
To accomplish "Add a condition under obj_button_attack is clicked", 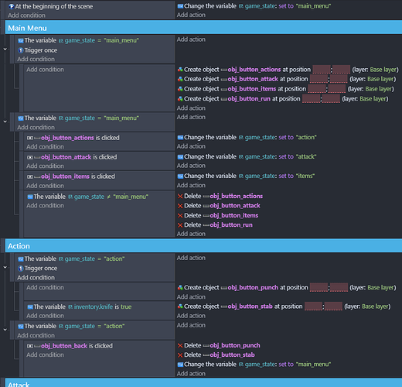I will click(45, 166).
